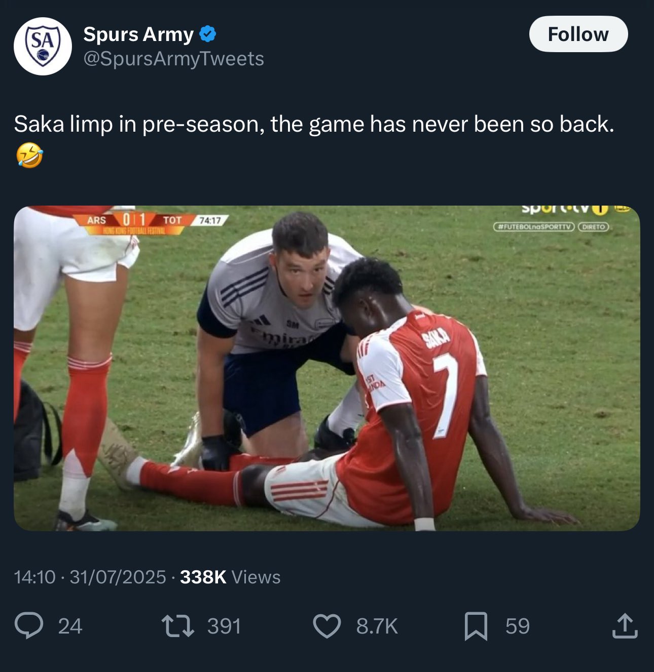Image resolution: width=654 pixels, height=672 pixels.
Task: Click the 8.7K likes count
Action: [377, 626]
